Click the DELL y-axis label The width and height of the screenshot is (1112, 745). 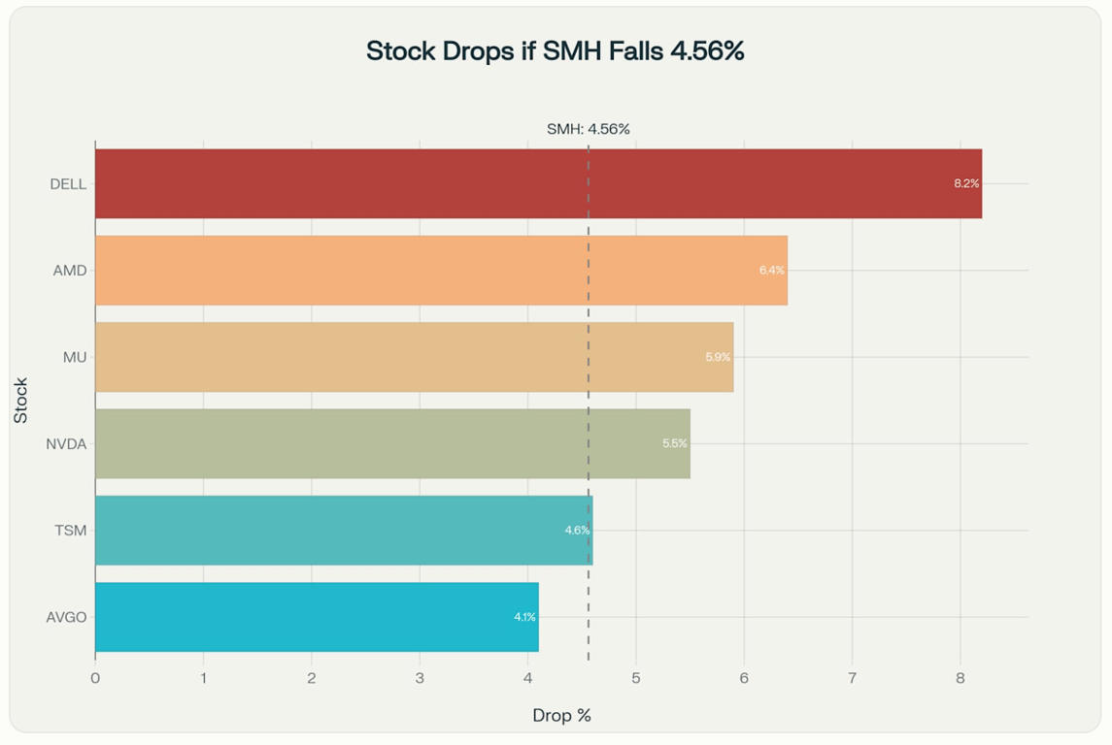68,184
